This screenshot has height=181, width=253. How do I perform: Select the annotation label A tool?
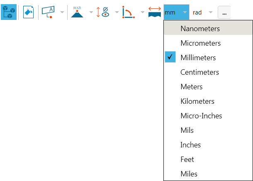point(49,12)
